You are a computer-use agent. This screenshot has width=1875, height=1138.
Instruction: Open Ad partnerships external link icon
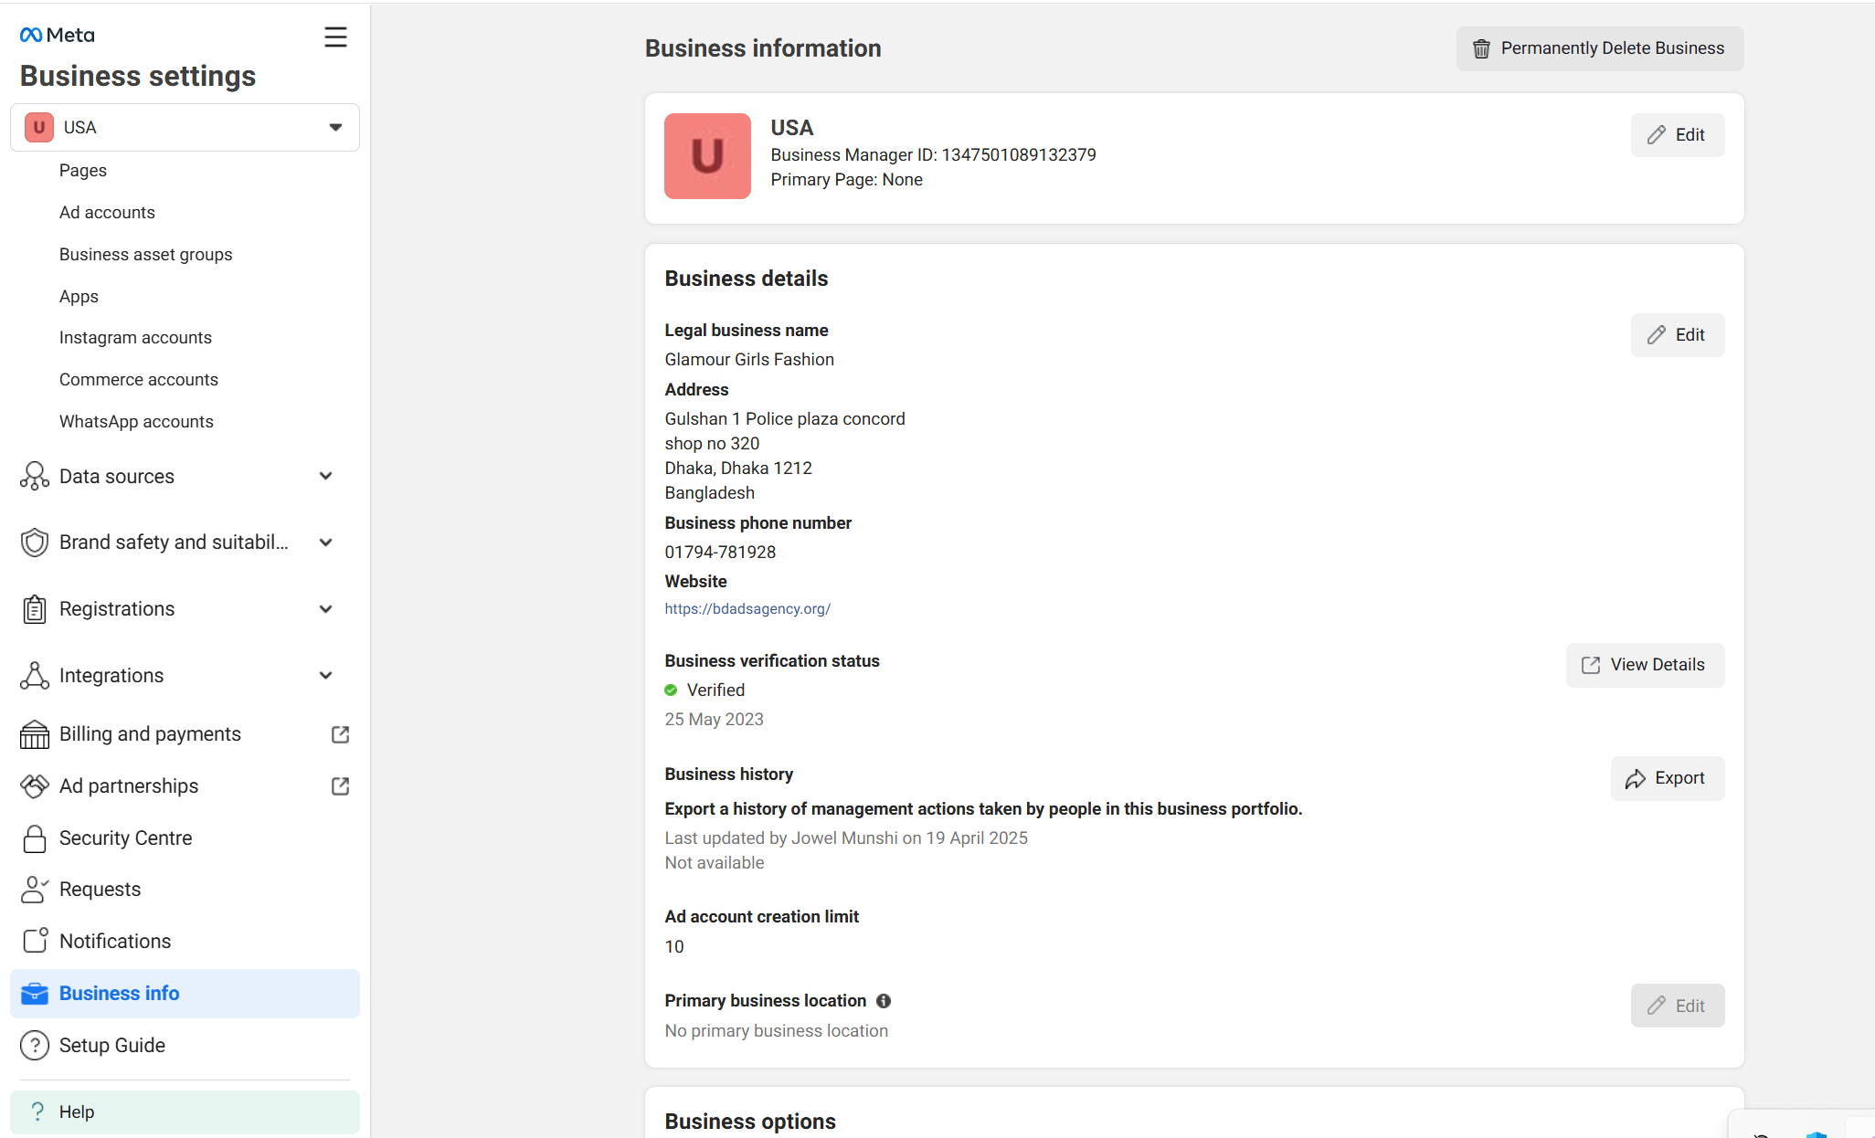(x=340, y=786)
